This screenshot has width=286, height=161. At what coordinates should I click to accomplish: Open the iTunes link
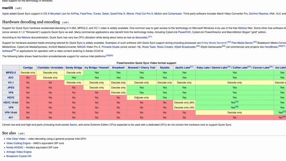pos(97,14)
